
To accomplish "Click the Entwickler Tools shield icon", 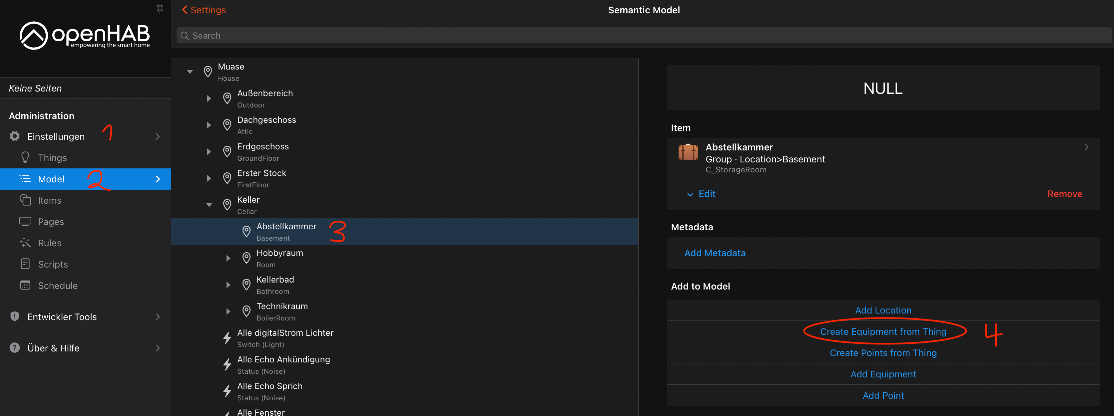I will (15, 316).
